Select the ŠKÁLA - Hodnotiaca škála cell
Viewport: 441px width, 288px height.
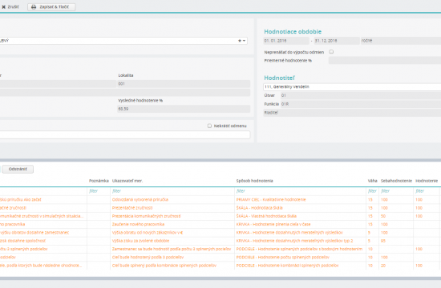pyautogui.click(x=300, y=208)
